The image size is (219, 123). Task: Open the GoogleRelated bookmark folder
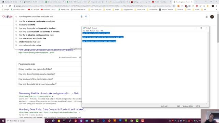point(127,10)
